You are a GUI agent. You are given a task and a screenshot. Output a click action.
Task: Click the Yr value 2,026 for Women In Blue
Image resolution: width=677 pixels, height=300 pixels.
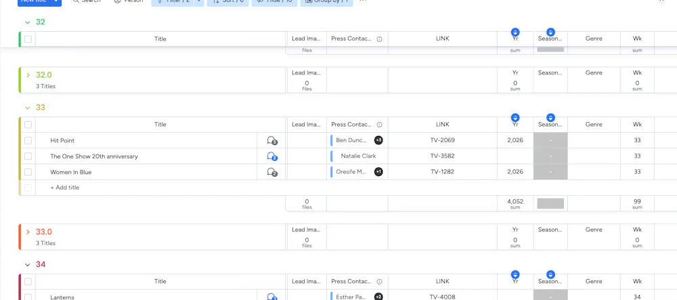pos(515,172)
